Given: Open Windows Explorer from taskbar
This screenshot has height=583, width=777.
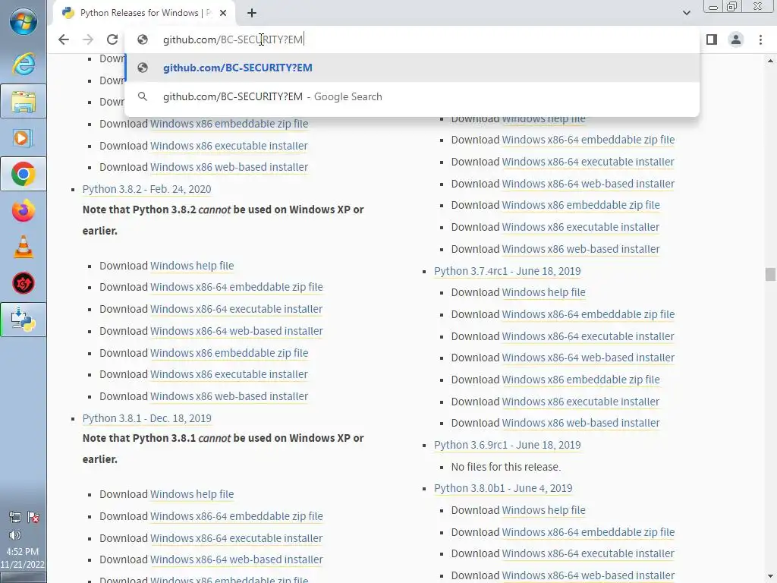Looking at the screenshot, I should tap(24, 101).
